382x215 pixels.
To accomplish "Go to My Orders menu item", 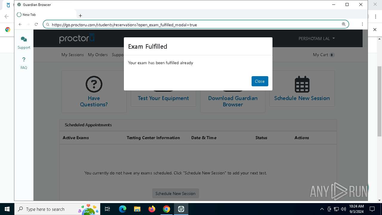I will click(x=98, y=55).
